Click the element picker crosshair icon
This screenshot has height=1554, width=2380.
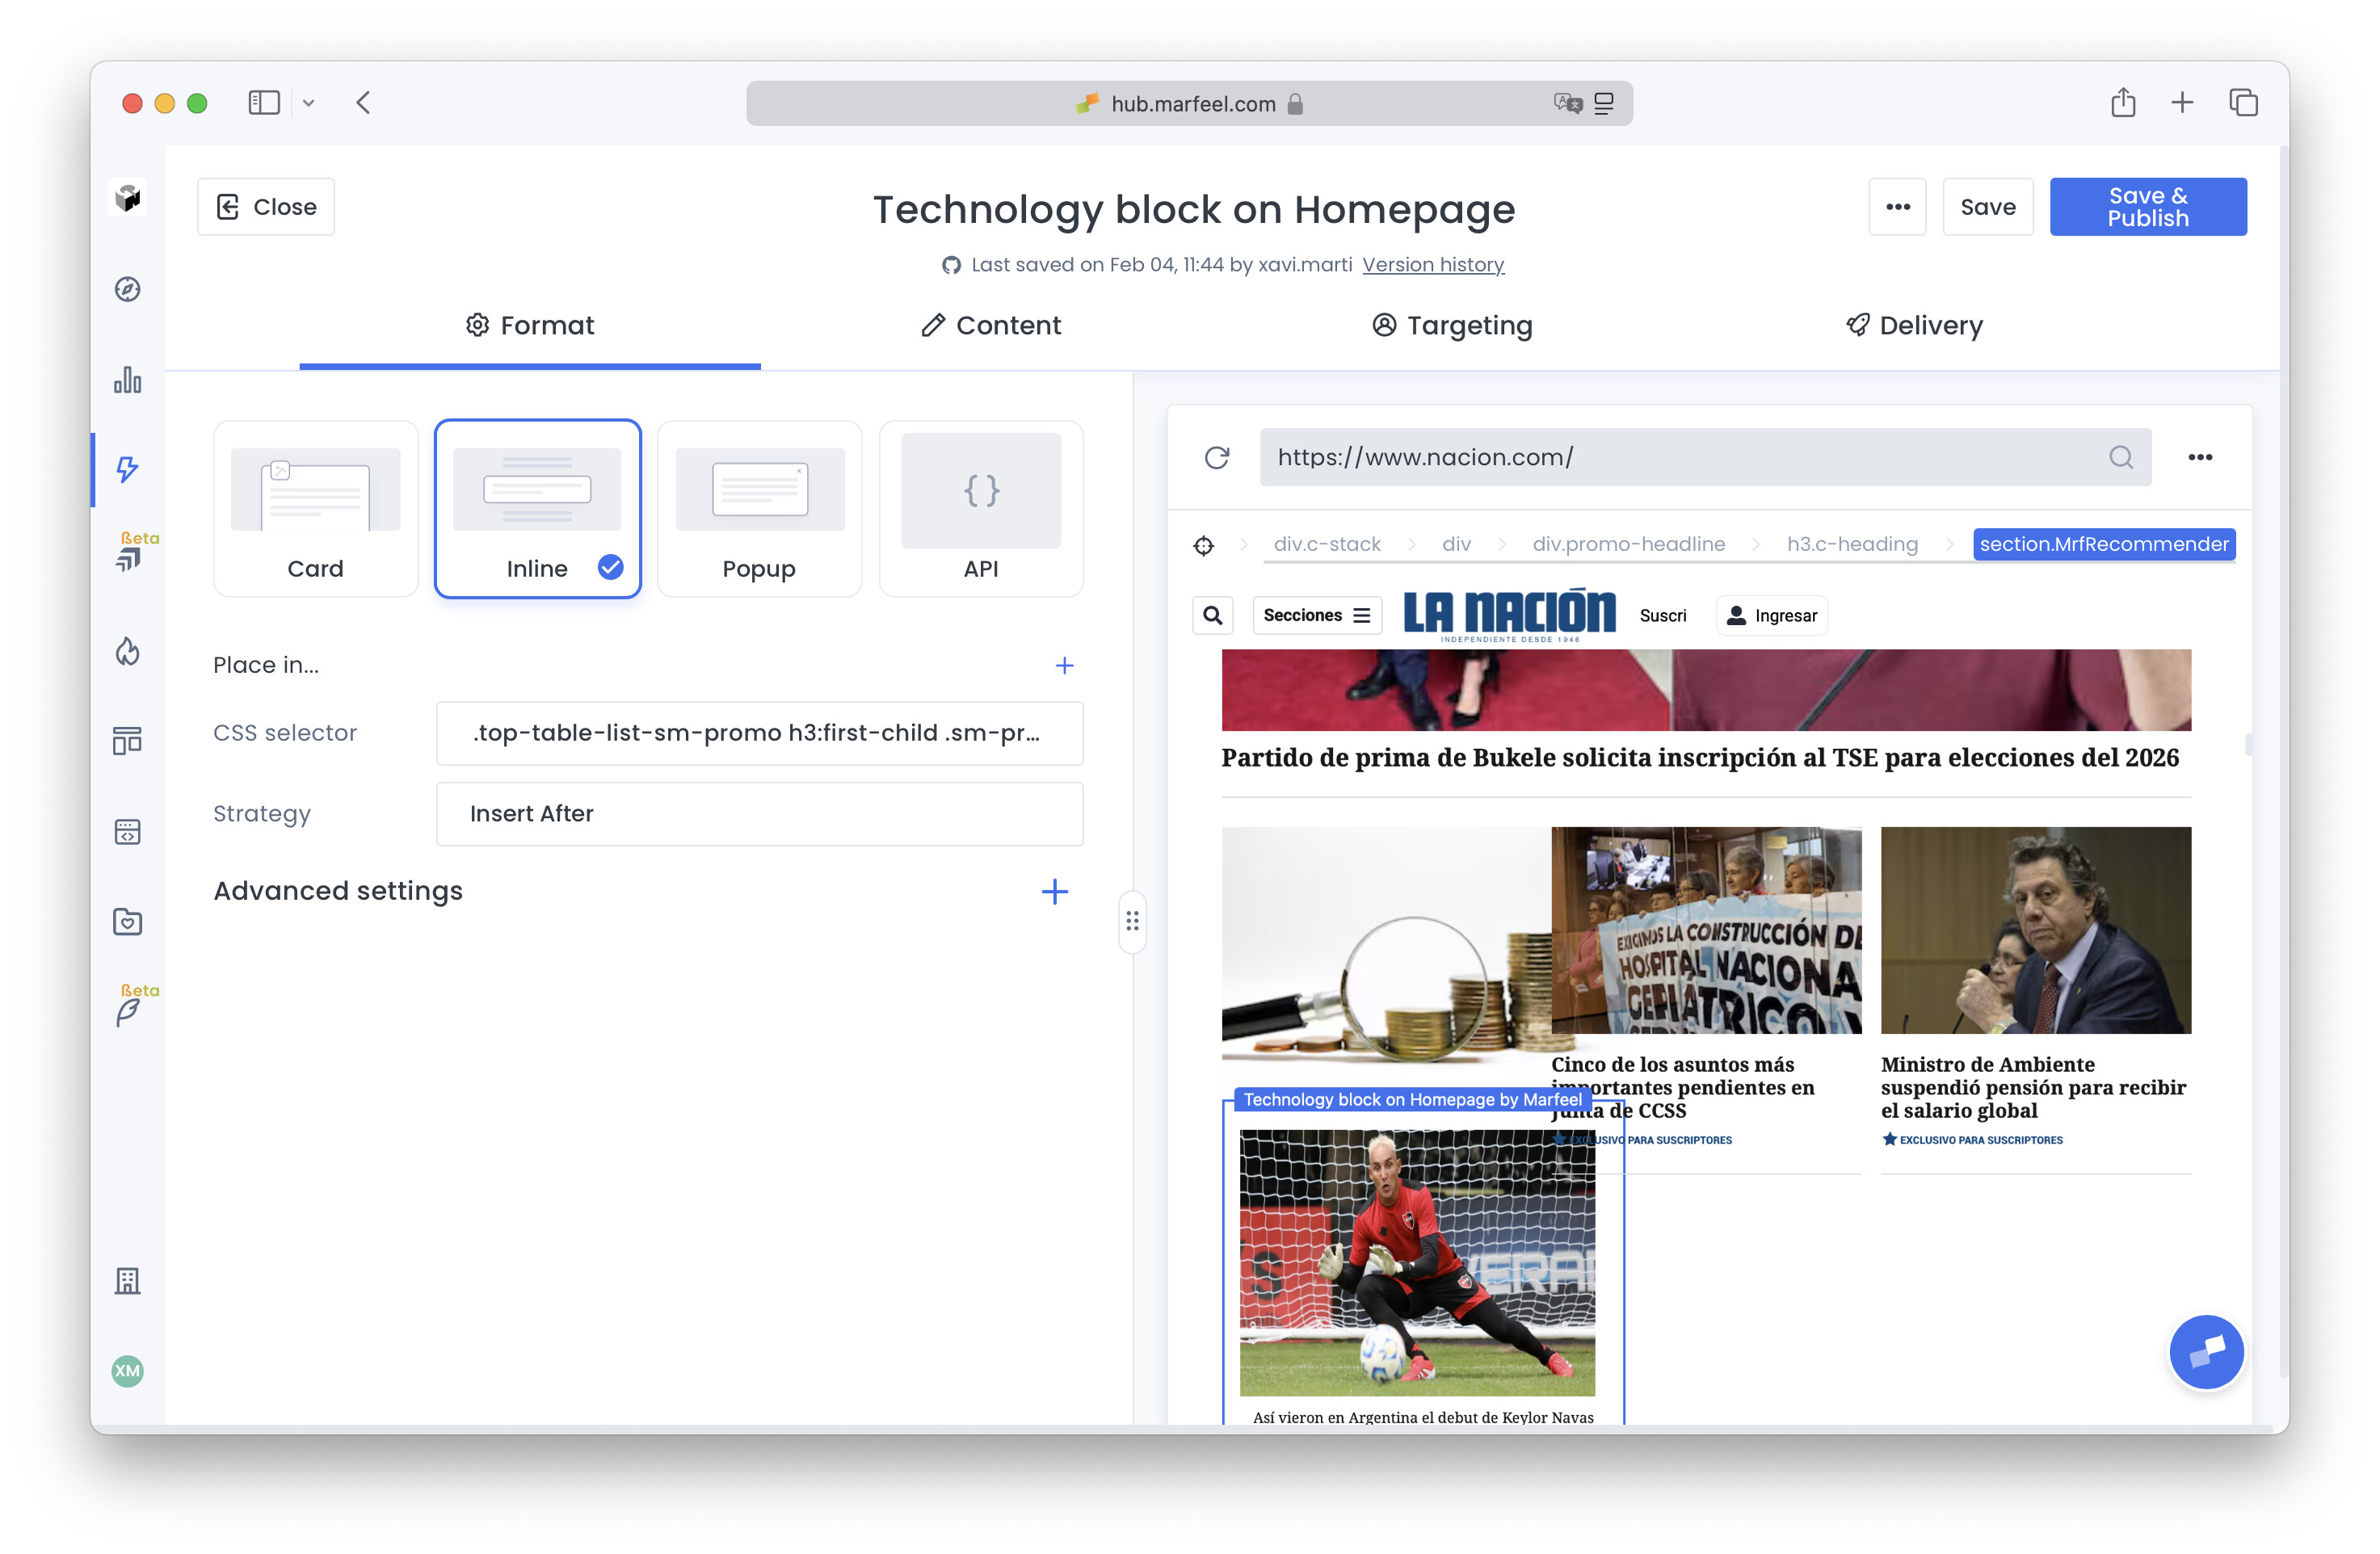point(1204,545)
